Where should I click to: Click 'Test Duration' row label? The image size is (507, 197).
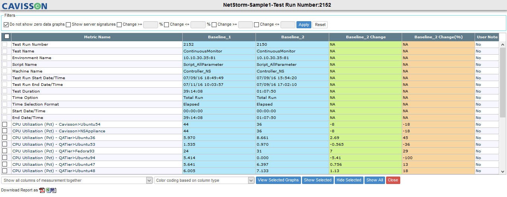click(26, 91)
